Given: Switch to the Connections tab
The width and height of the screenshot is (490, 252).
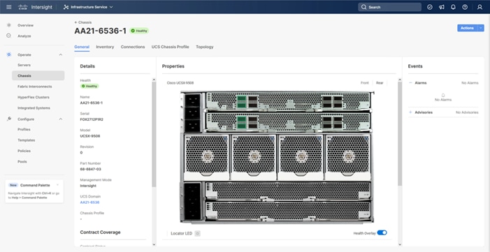Looking at the screenshot, I should click(133, 47).
